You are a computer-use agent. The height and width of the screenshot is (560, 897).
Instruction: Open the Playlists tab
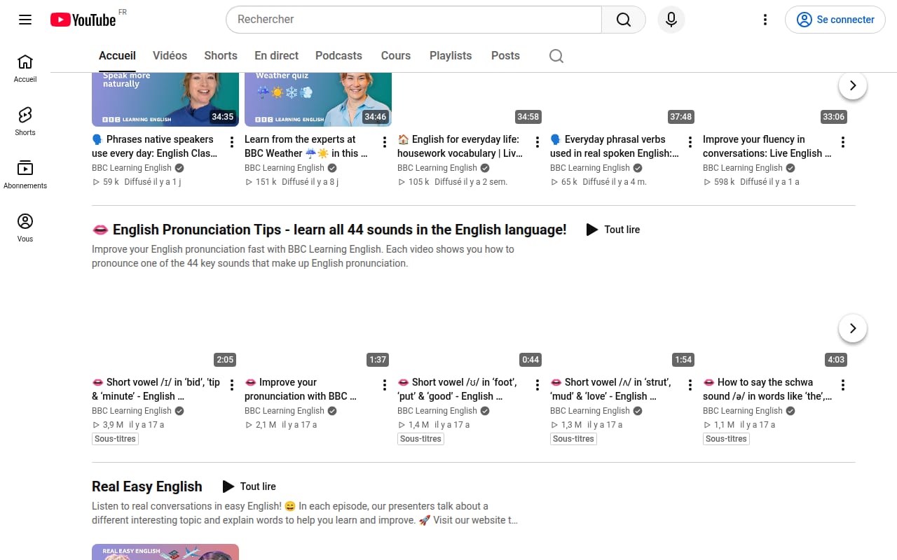(x=451, y=56)
